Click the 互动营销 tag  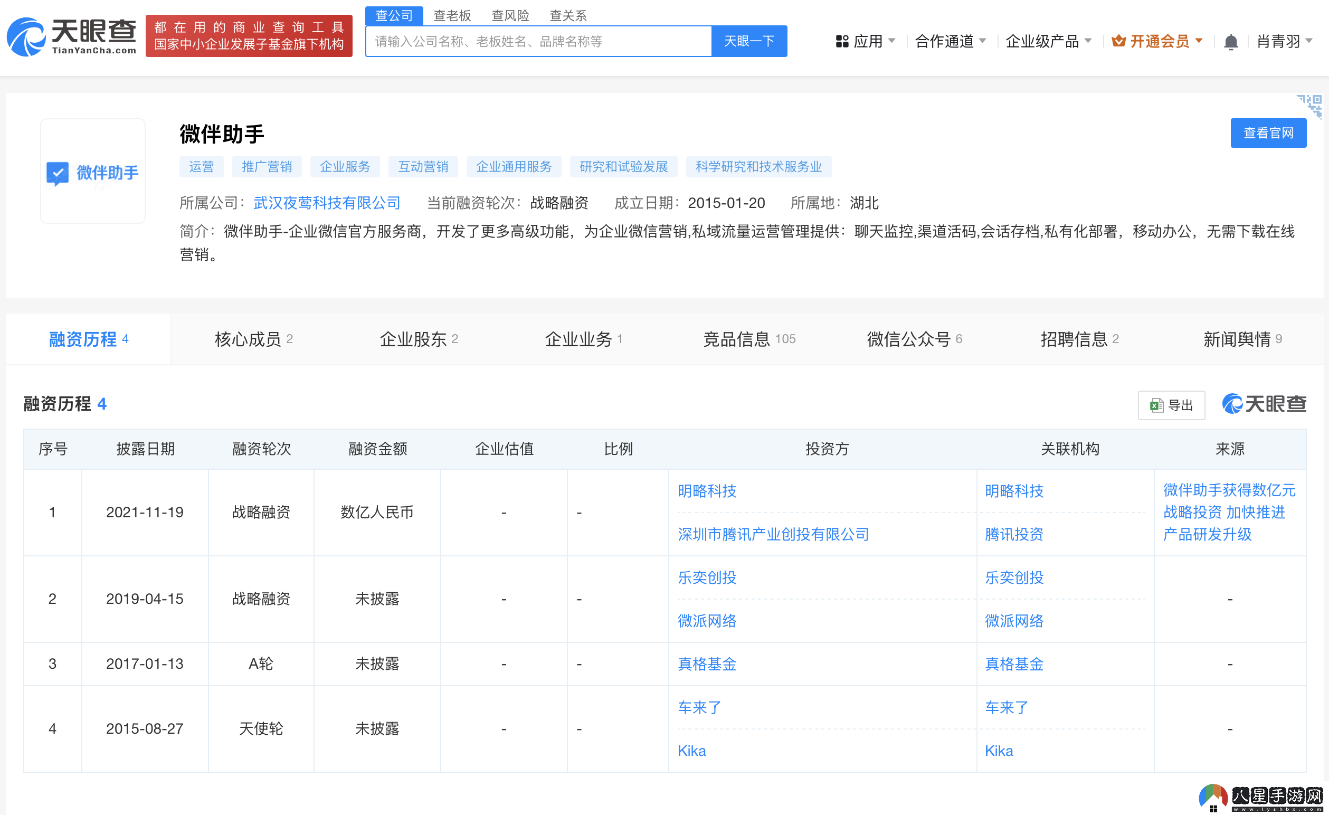coord(423,167)
